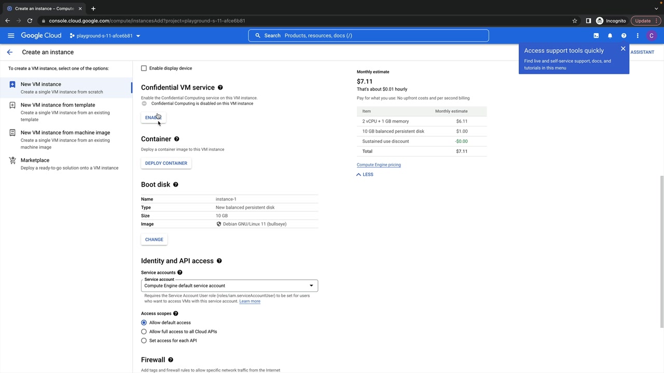
Task: Click the Sustained use discount row
Action: [x=422, y=141]
